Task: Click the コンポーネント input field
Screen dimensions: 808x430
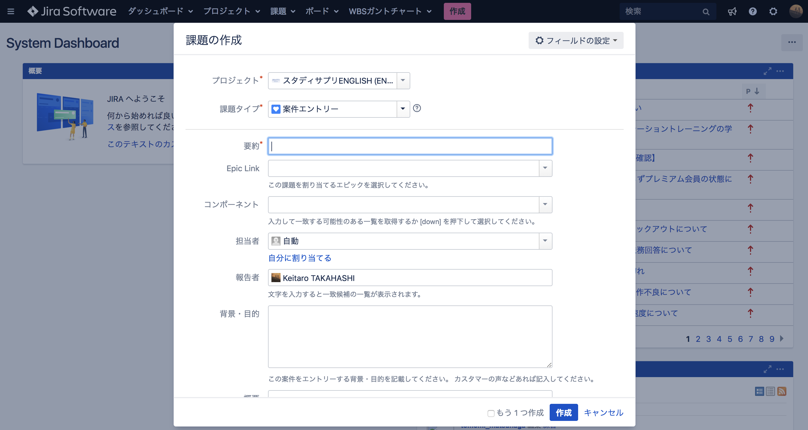Action: tap(403, 205)
